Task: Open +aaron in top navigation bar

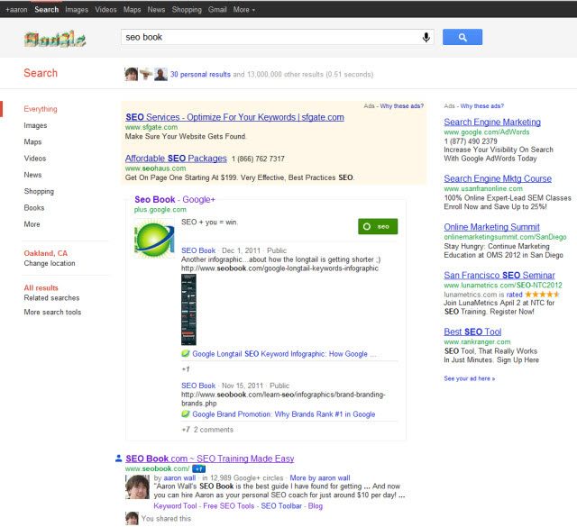Action: point(16,10)
